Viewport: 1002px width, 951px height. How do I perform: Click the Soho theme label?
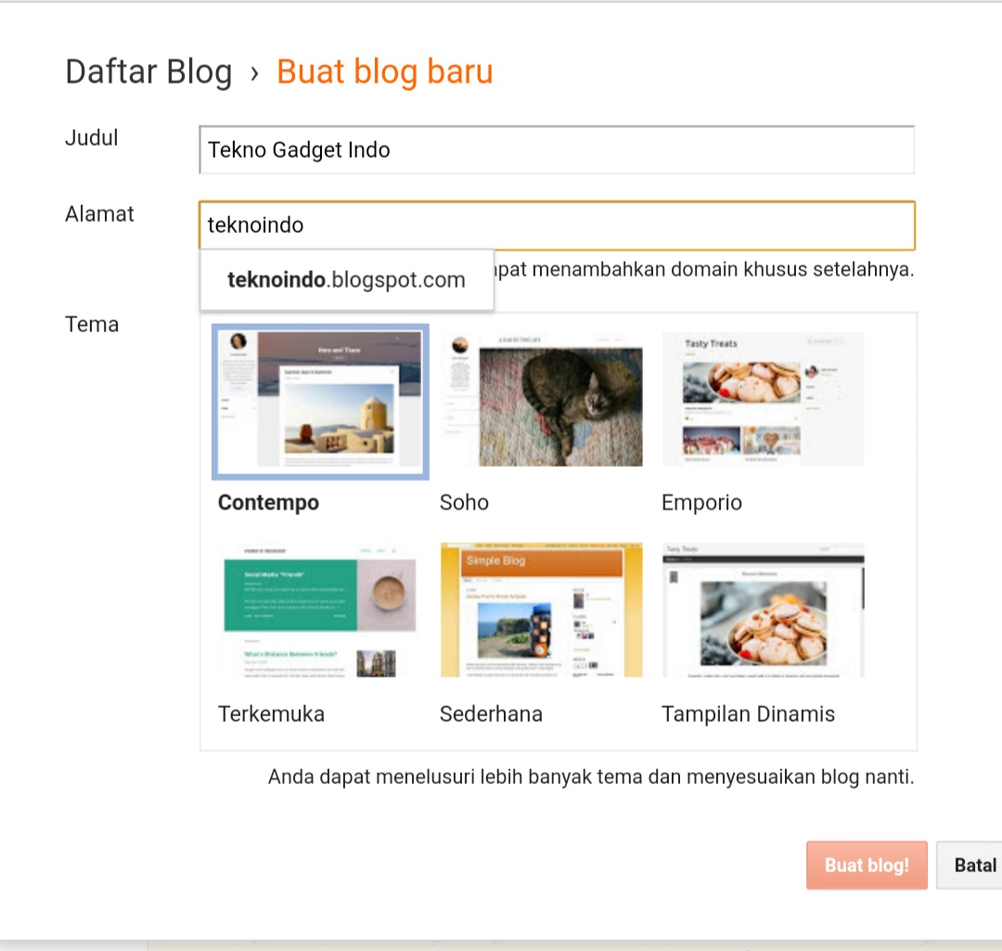point(464,503)
